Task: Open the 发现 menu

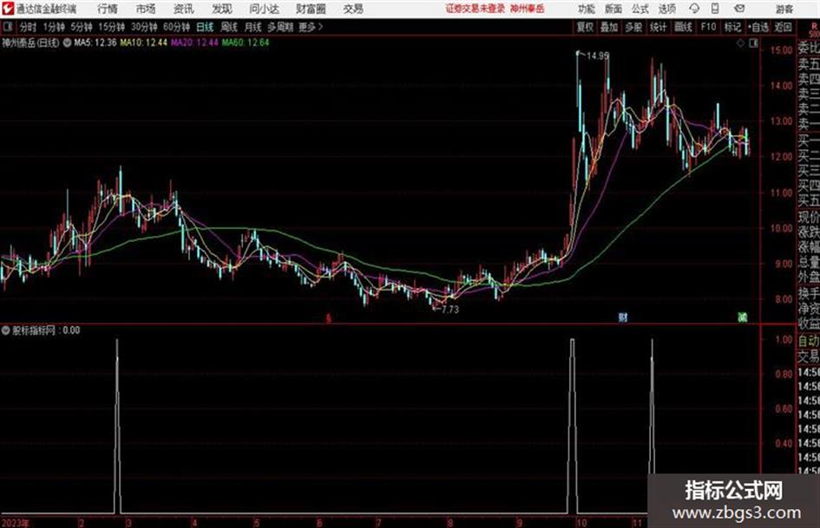Action: coord(222,9)
